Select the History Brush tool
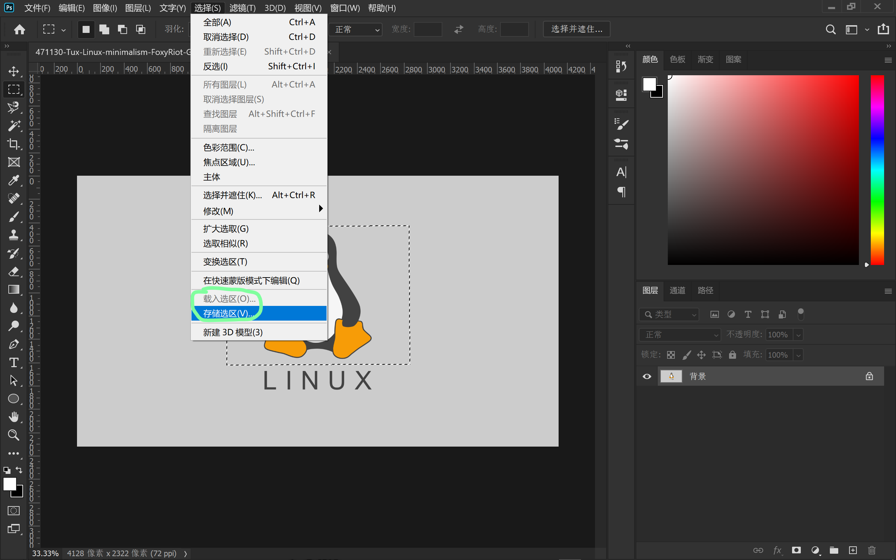The height and width of the screenshot is (560, 896). (x=14, y=253)
